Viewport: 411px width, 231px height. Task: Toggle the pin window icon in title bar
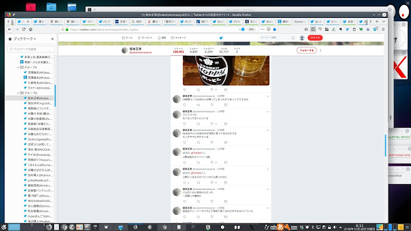tap(13, 15)
